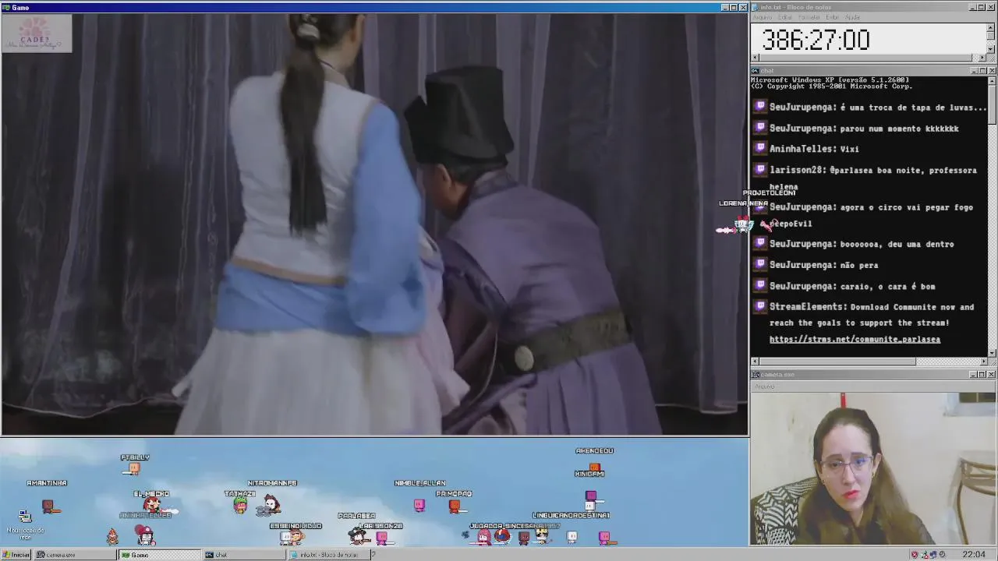Click the badge beside 'não pera' message
Image resolution: width=998 pixels, height=561 pixels.
point(761,264)
